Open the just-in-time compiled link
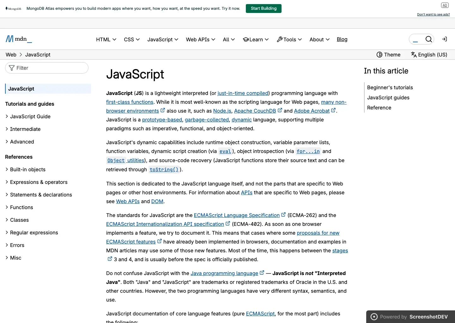This screenshot has height=323, width=455. pyautogui.click(x=243, y=93)
